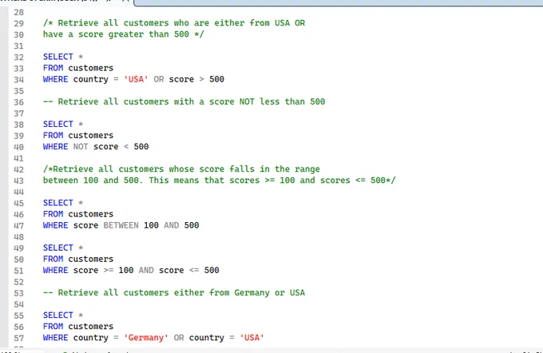Screen dimensions: 543x353
Task: Click comment line 'between 100 and 500. This means'
Action: (x=220, y=180)
